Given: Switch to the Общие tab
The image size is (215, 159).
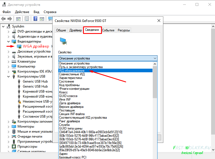Looking at the screenshot, I should pos(61,30).
